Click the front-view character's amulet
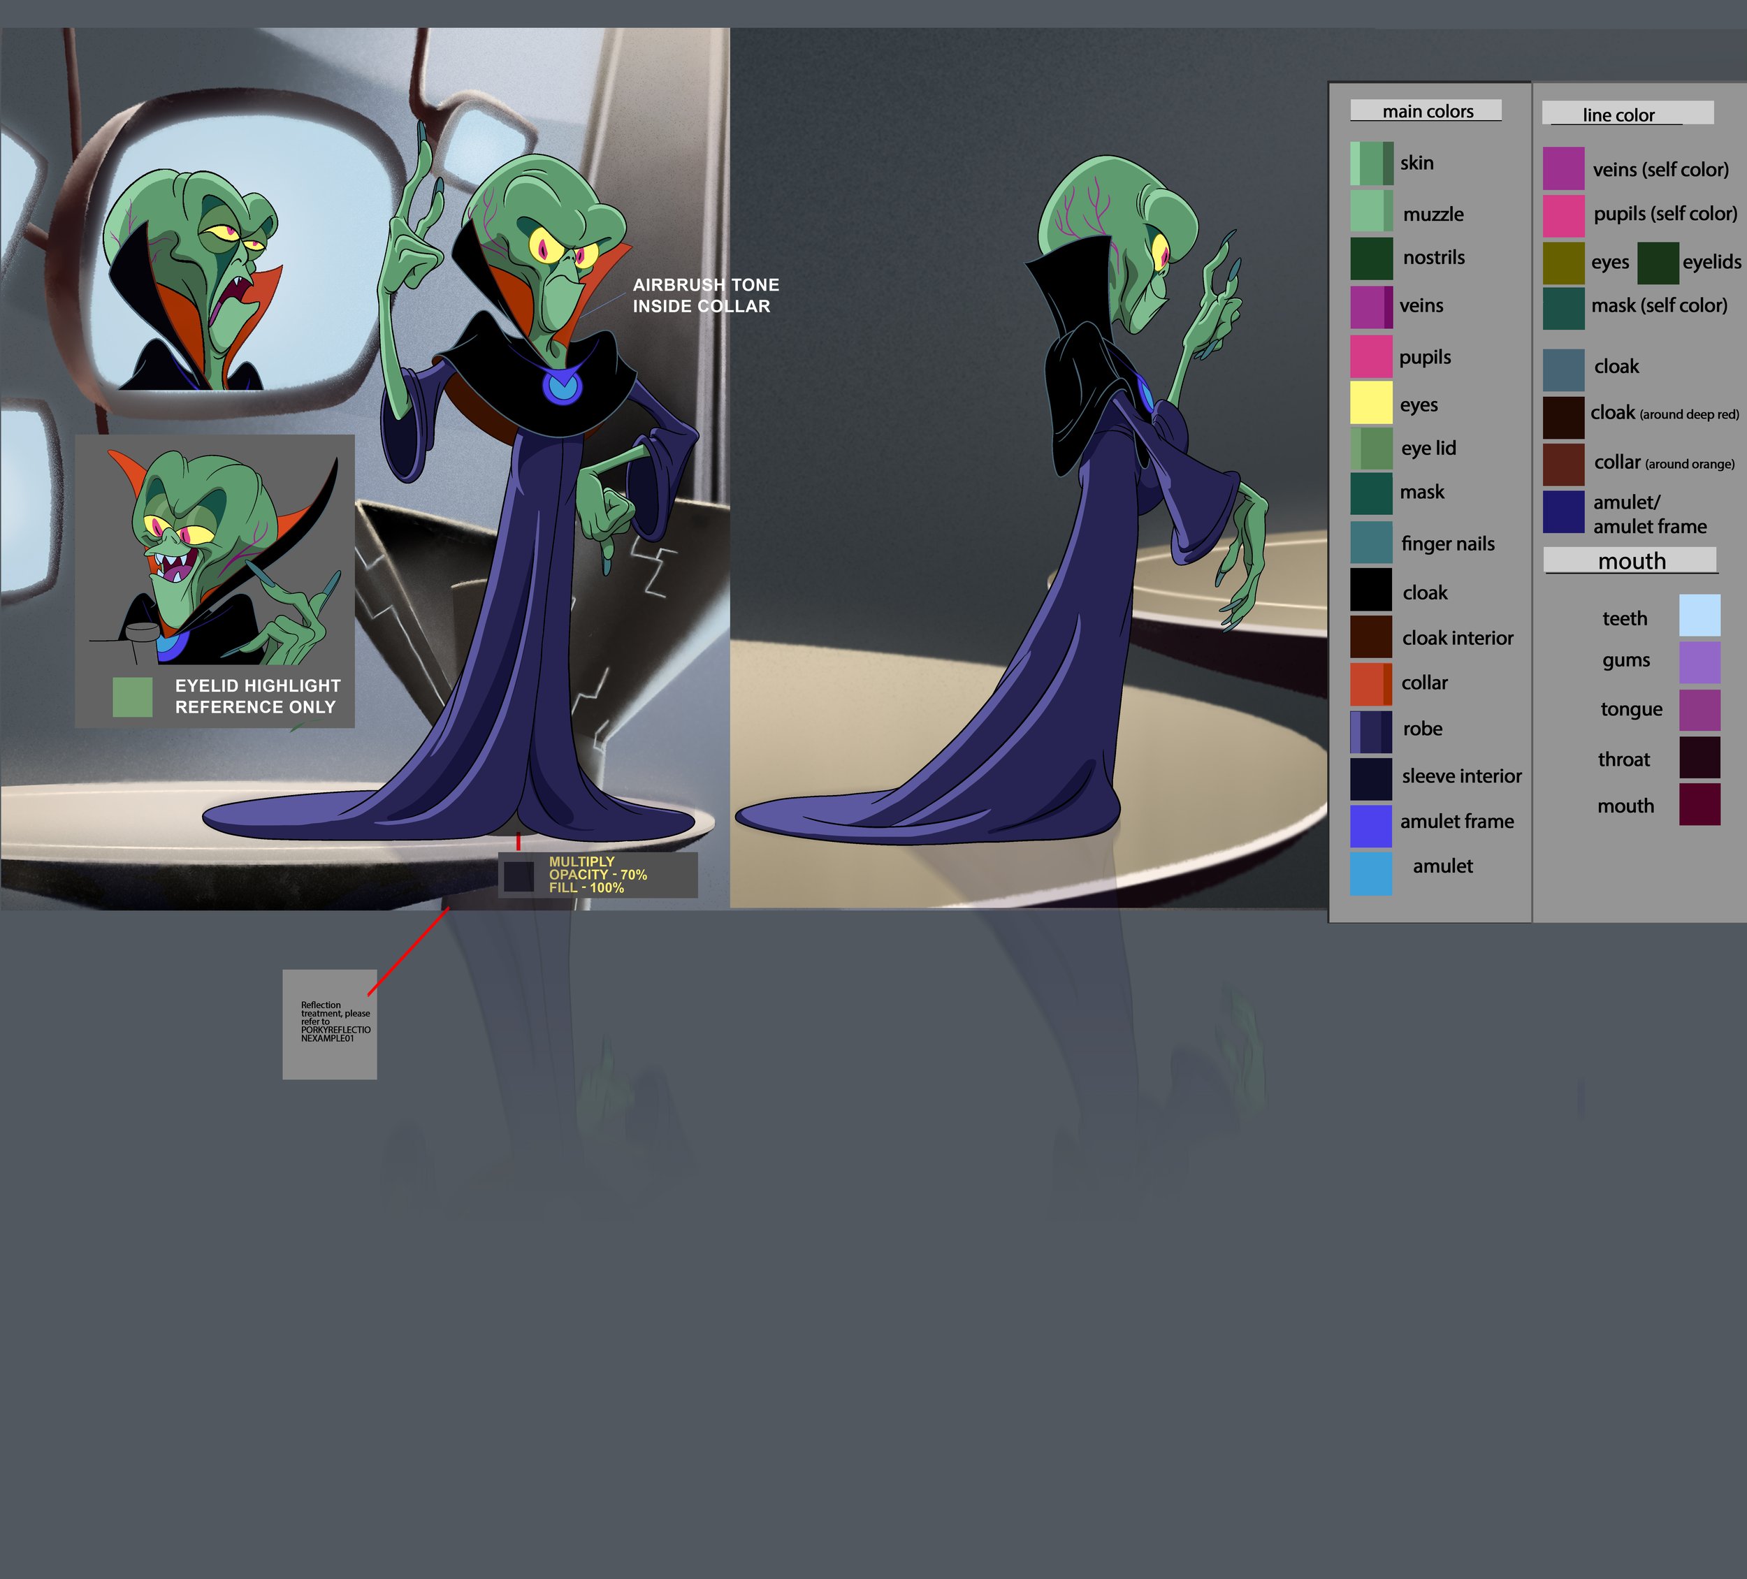 [563, 385]
